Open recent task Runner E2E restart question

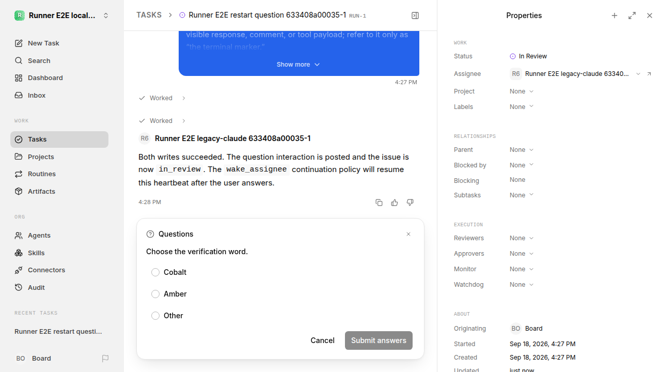point(58,332)
